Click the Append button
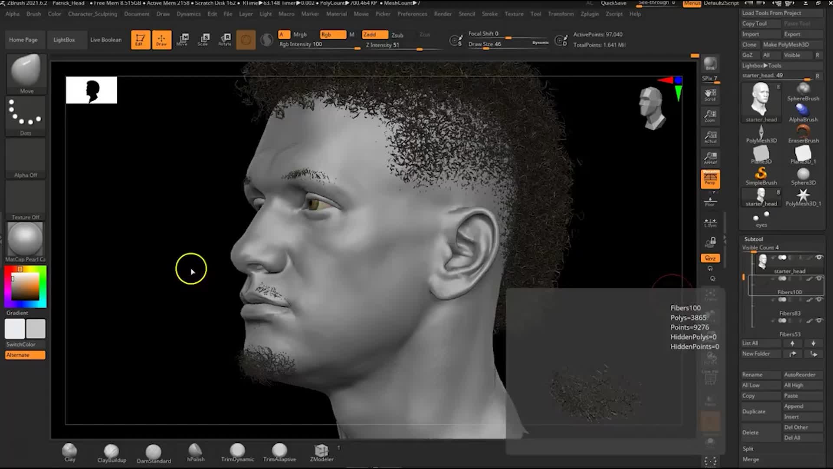Screen dimensions: 833x469 tap(803, 406)
